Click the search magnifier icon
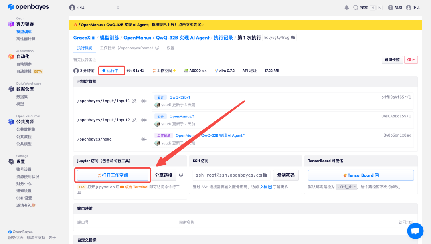The height and width of the screenshot is (244, 431). (356, 8)
